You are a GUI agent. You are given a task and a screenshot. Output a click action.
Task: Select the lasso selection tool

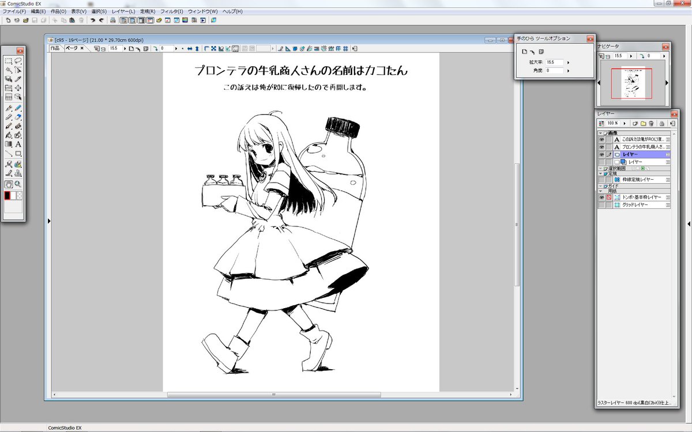[x=18, y=60]
